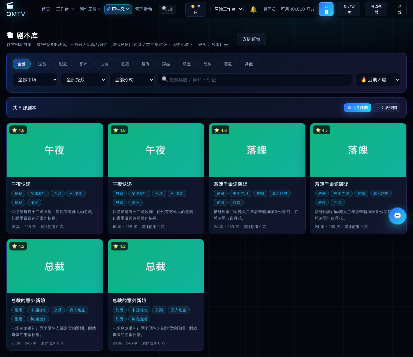
Task: Open 积分记录 points history
Action: pyautogui.click(x=349, y=9)
